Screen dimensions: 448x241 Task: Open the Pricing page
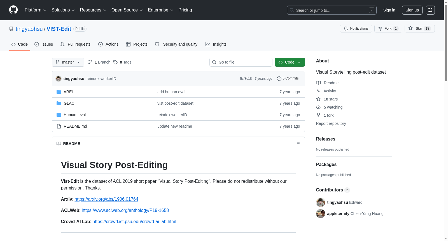(x=185, y=10)
